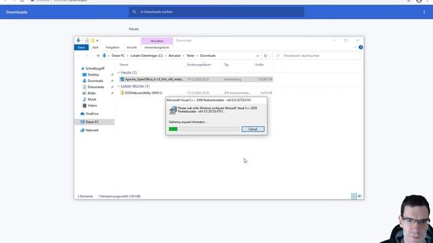Click the Chrome Downloads page title

pyautogui.click(x=16, y=12)
